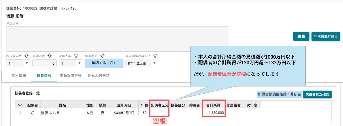Click the 年末調整に戻る button
Image resolution: width=343 pixels, height=126 pixels.
326,36
